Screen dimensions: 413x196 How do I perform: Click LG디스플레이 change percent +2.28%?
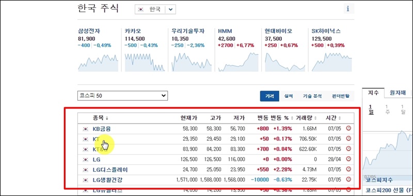coord(282,170)
